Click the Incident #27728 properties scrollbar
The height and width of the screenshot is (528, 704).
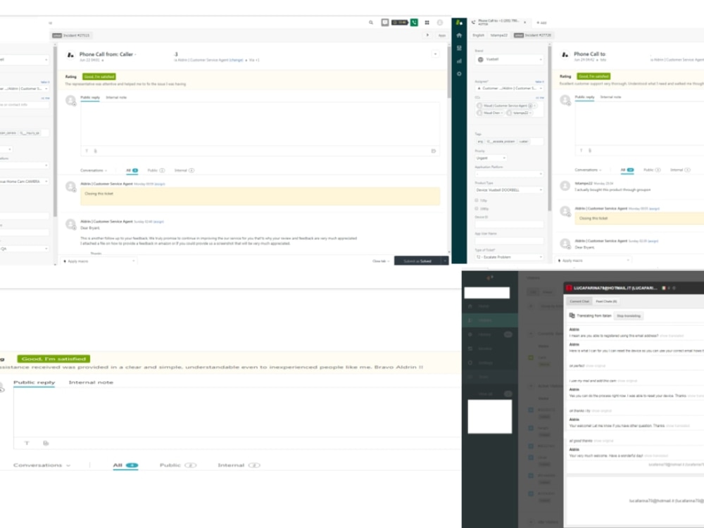(549, 128)
